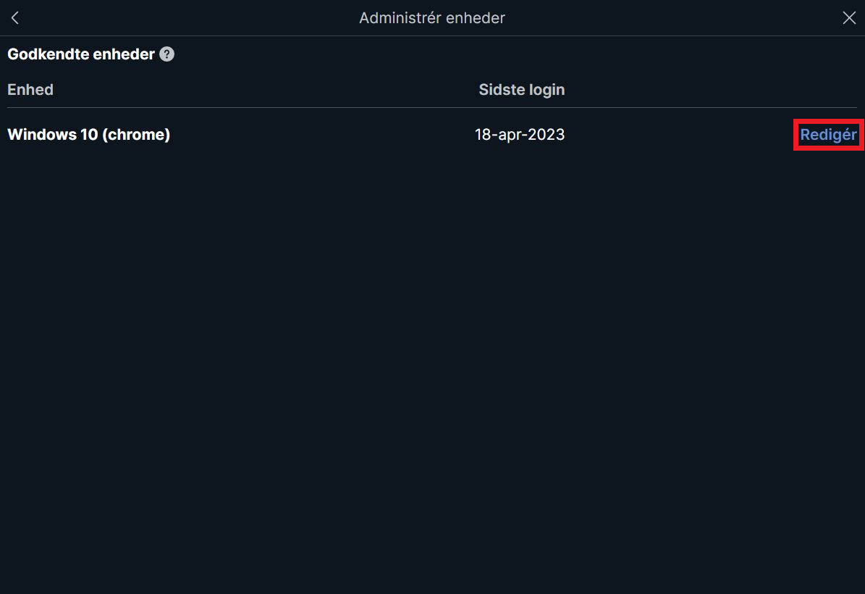Go back using the left chevron arrow
Image resolution: width=865 pixels, height=594 pixels.
pos(15,18)
